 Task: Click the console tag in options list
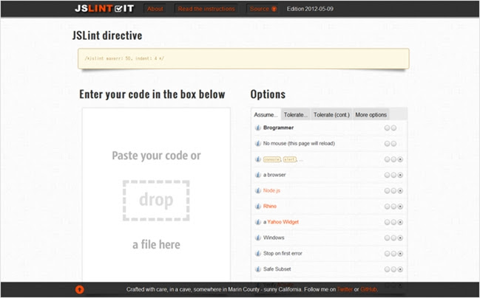[x=272, y=159]
